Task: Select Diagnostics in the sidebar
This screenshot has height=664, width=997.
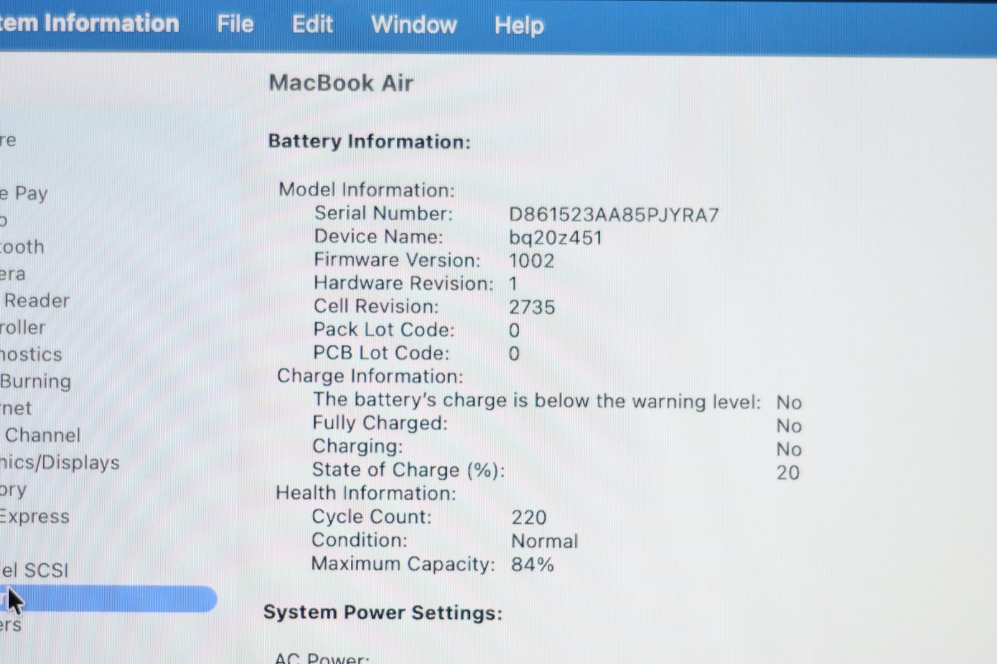Action: click(x=31, y=354)
